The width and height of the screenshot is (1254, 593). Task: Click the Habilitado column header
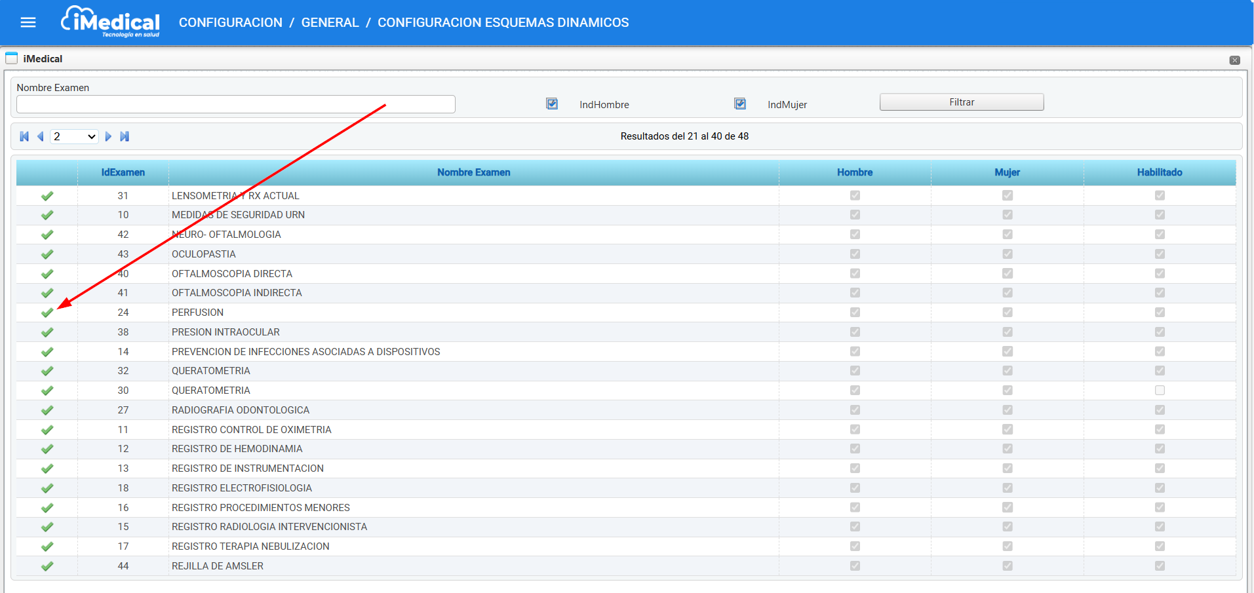[1159, 172]
